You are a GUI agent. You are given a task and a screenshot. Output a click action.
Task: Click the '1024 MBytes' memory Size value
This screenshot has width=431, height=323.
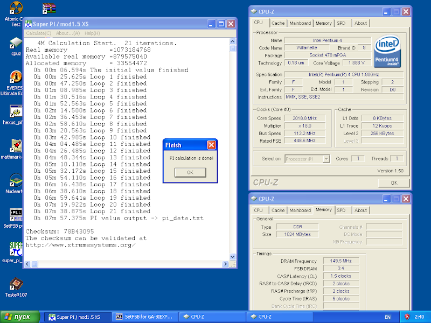pos(297,234)
